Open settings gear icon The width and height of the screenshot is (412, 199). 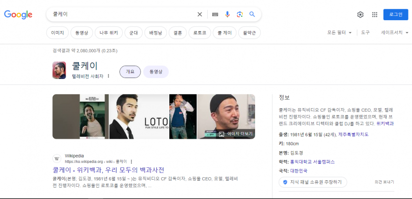(x=360, y=15)
